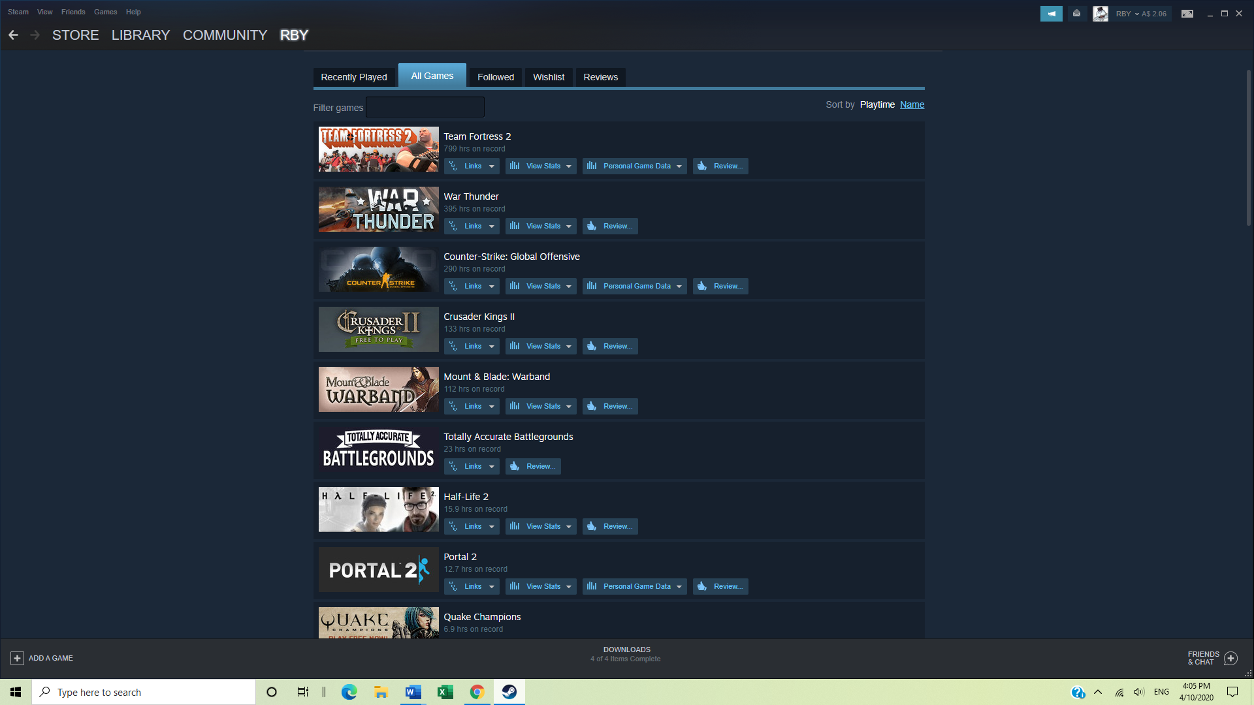Expand Links for Mount & Blade: Warband
The image size is (1254, 705).
coord(472,406)
